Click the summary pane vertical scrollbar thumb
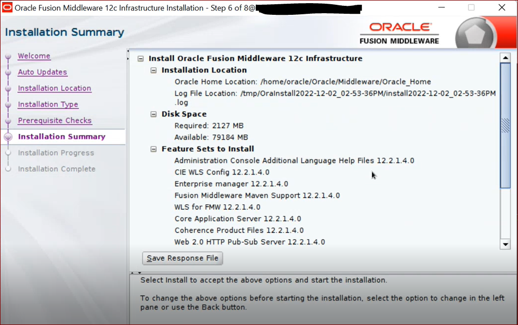518x325 pixels. point(505,125)
